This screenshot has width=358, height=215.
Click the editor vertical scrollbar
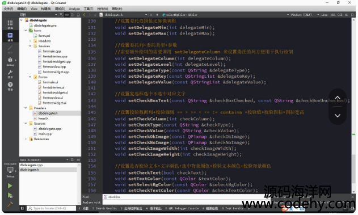point(353,105)
